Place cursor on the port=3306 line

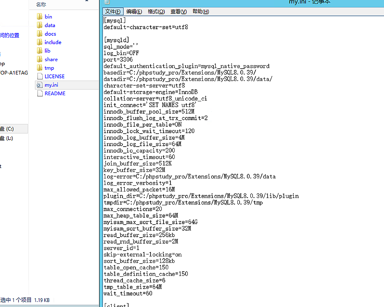[118, 59]
